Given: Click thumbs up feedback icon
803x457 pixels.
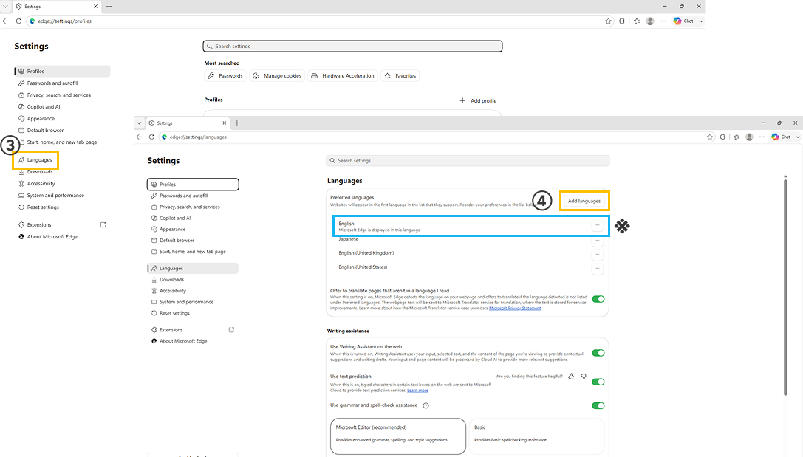Looking at the screenshot, I should coord(571,376).
